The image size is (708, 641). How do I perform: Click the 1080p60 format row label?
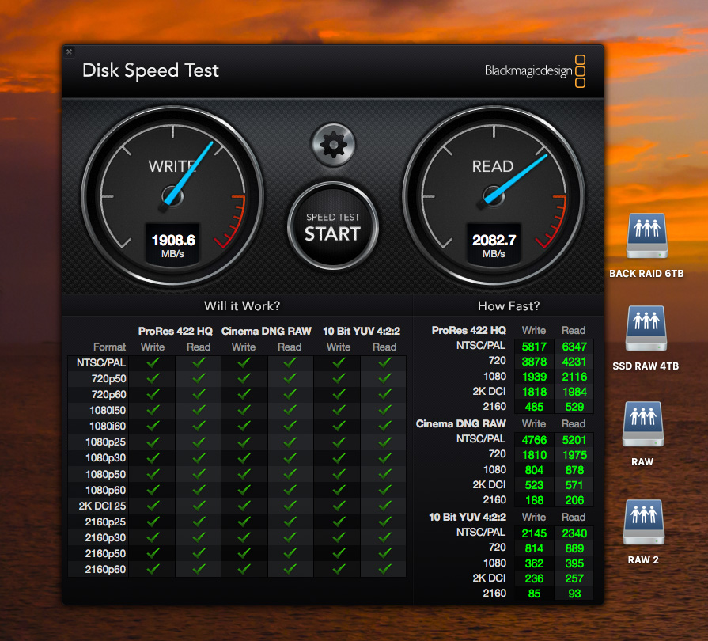click(106, 490)
